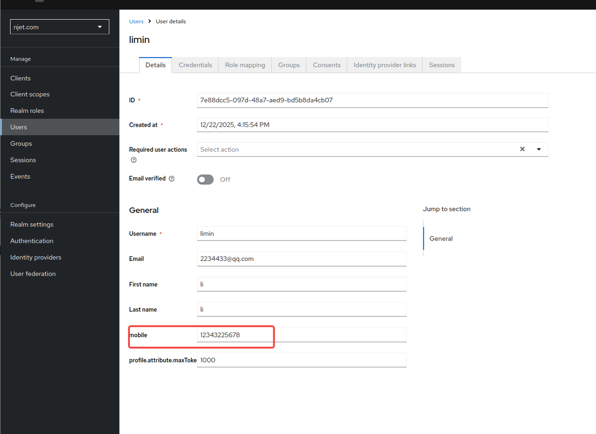Expand the Required user actions dropdown arrow
596x434 pixels.
coord(539,149)
